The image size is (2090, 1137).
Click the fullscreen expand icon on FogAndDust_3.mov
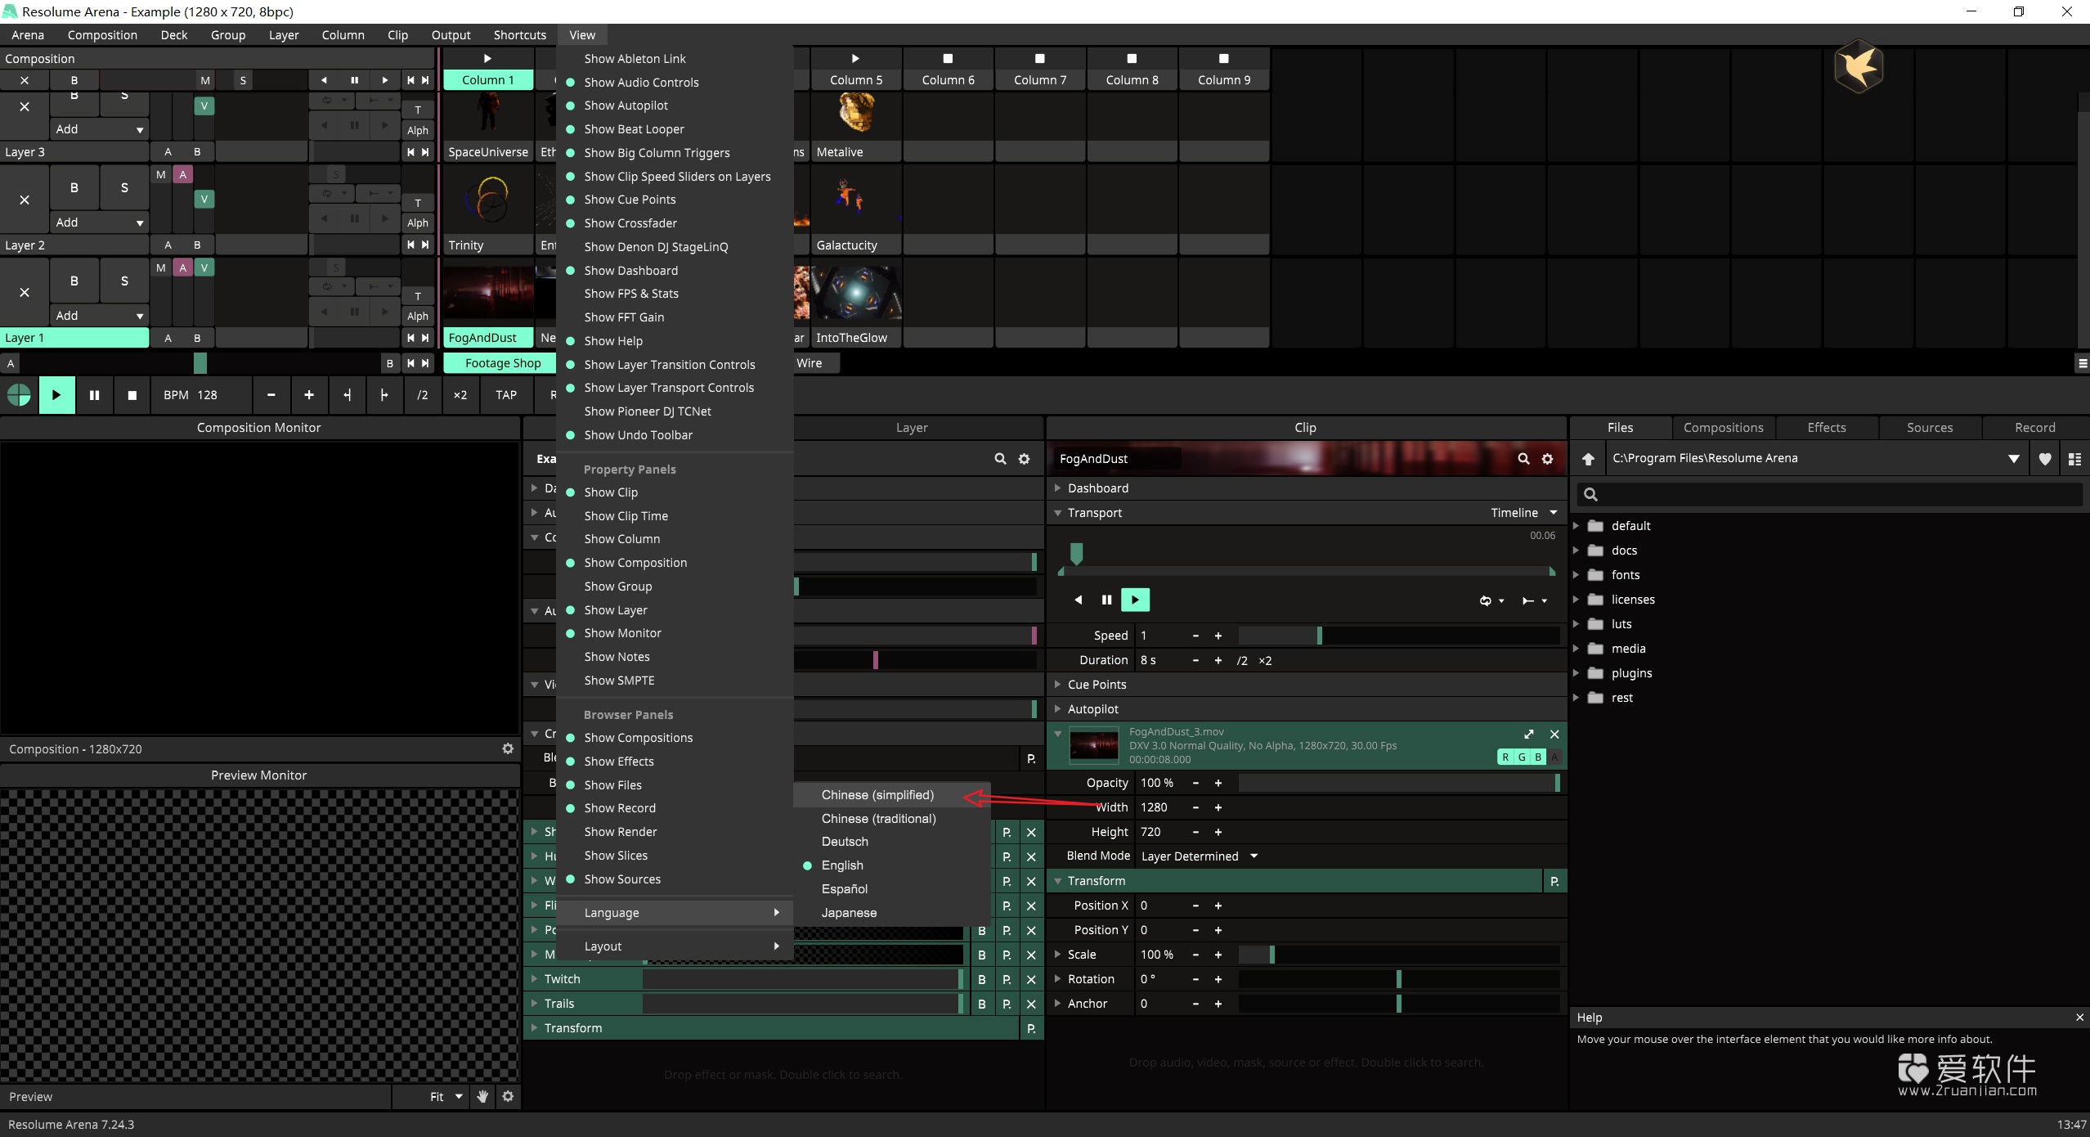coord(1528,734)
